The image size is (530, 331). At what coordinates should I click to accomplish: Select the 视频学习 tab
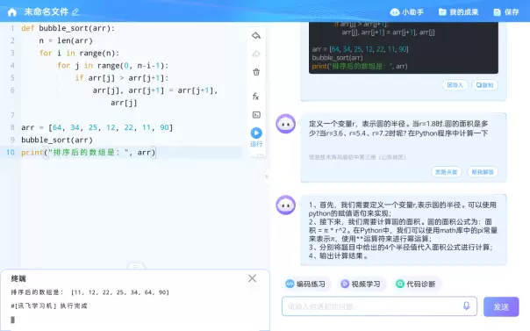tap(361, 284)
